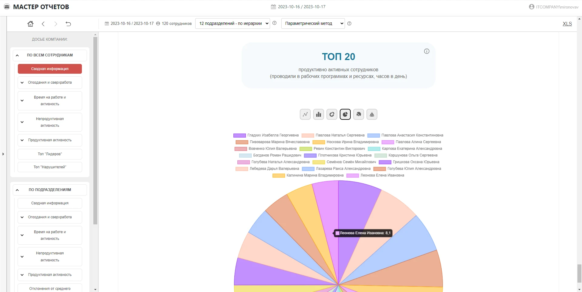The height and width of the screenshot is (292, 582).
Task: Open Топ "Лидеров" report item
Action: 50,154
